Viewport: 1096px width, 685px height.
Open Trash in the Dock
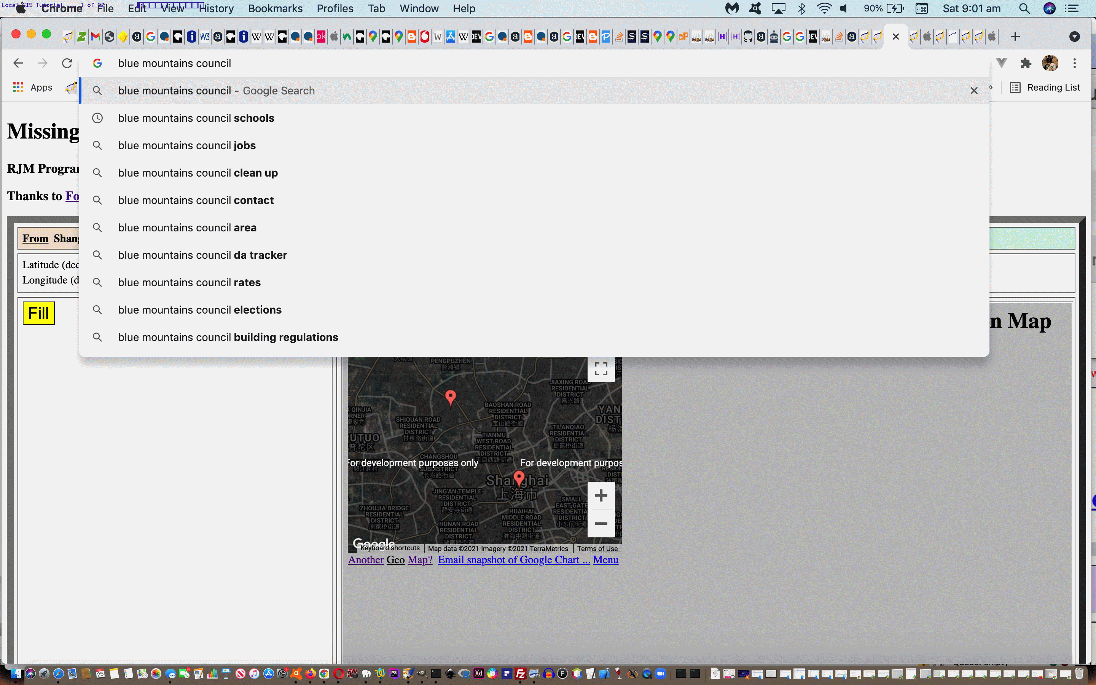[1080, 674]
